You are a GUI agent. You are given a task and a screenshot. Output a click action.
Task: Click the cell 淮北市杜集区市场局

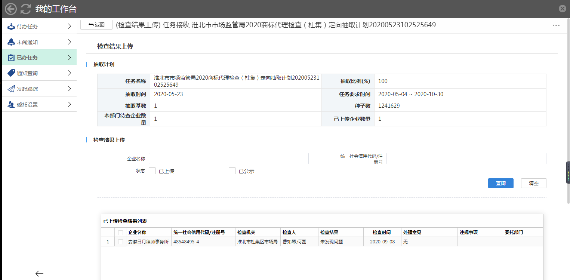point(258,242)
